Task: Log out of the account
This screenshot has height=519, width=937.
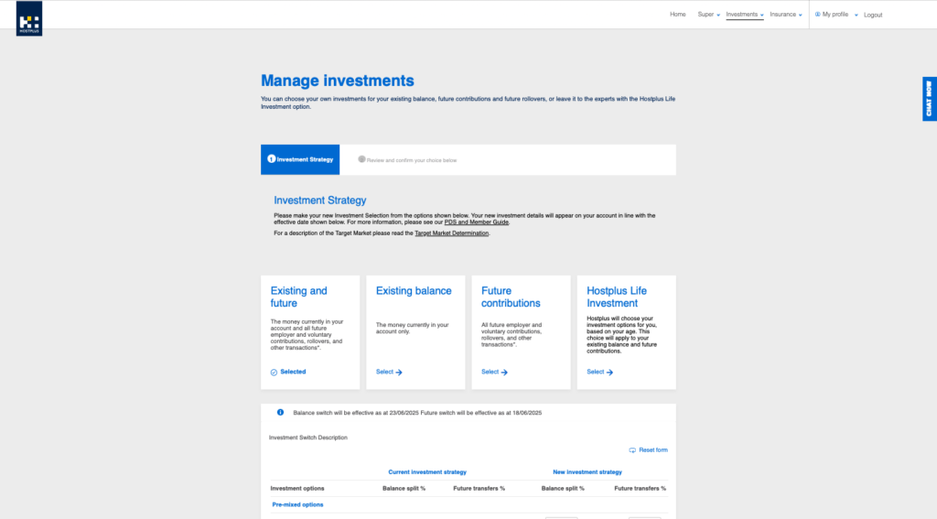Action: (872, 15)
